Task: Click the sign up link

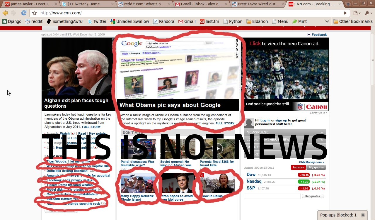Action: click(x=281, y=120)
